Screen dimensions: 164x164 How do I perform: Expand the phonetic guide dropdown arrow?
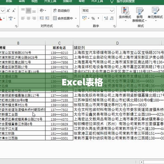coord(15,18)
